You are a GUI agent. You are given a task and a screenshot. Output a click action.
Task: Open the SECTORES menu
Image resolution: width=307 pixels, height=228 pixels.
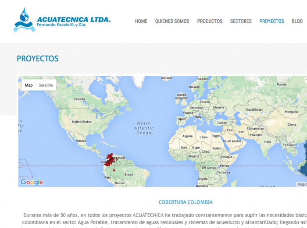(241, 21)
